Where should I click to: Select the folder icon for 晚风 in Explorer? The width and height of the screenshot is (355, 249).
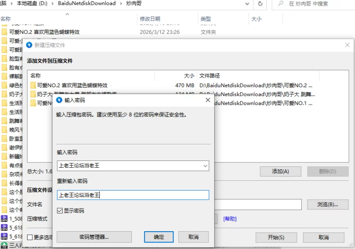(x=4, y=130)
